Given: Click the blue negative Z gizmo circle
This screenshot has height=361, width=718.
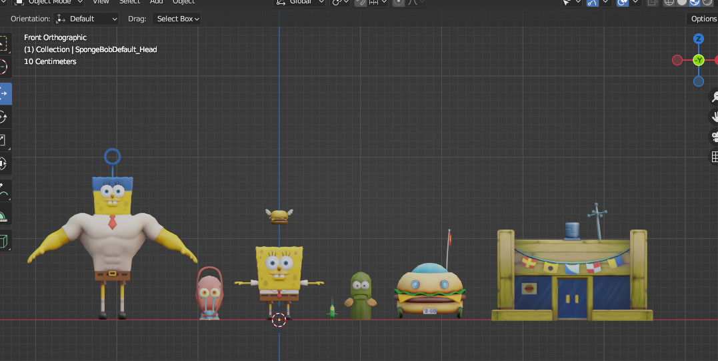Looking at the screenshot, I should pyautogui.click(x=698, y=81).
